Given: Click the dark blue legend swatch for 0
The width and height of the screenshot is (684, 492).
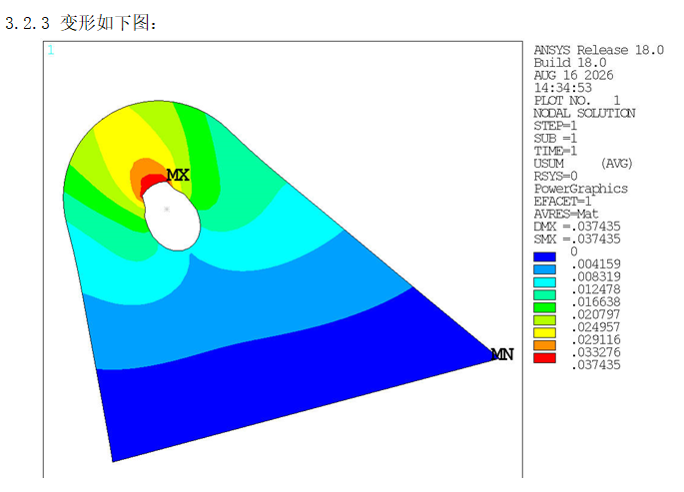Looking at the screenshot, I should (544, 256).
